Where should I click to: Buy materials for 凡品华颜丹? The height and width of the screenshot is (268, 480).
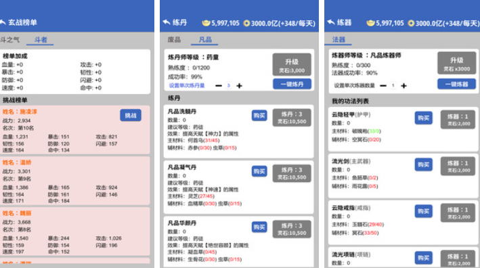[259, 227]
